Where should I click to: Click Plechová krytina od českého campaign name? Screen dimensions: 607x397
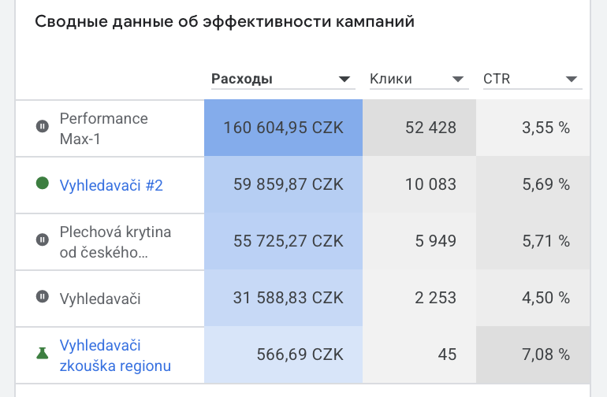pos(115,241)
